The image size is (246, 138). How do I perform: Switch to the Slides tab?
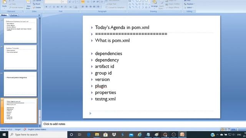[4, 15]
